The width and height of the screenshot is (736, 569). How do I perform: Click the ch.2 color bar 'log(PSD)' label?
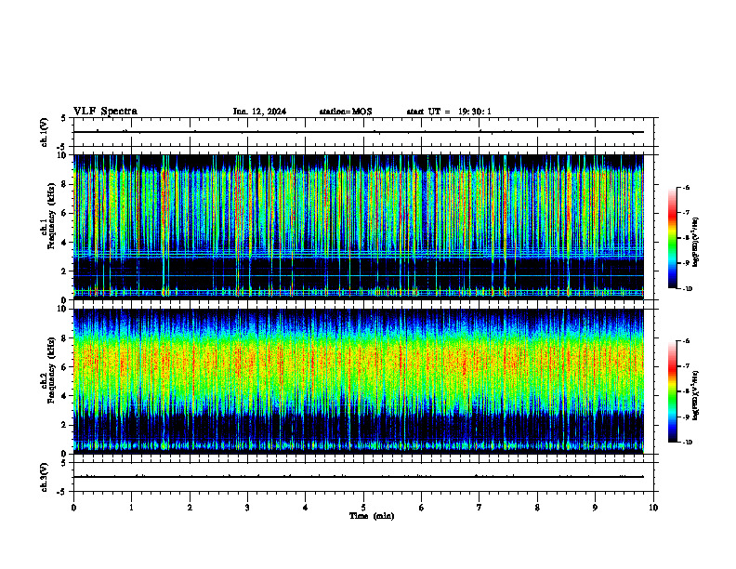tap(696, 395)
